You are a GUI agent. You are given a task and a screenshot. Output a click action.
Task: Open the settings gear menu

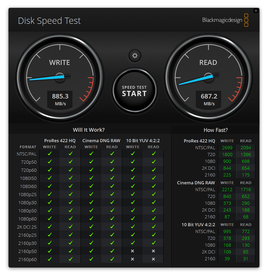click(x=135, y=56)
